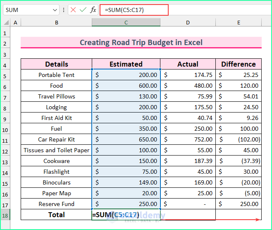Select row 4 header

pos(5,65)
